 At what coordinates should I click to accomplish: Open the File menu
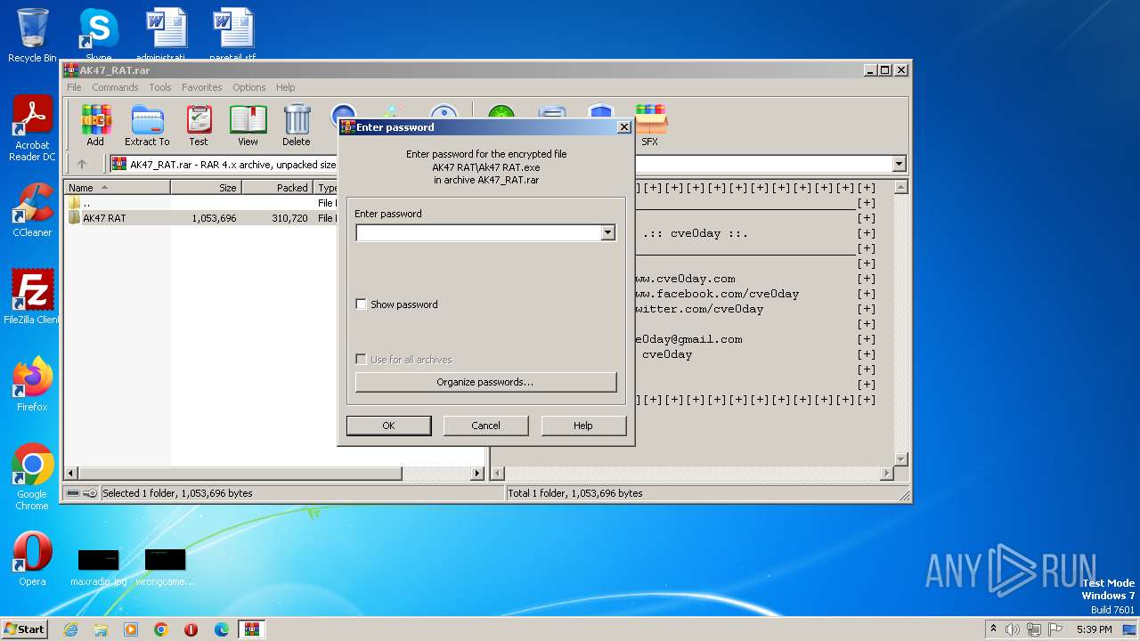[74, 87]
